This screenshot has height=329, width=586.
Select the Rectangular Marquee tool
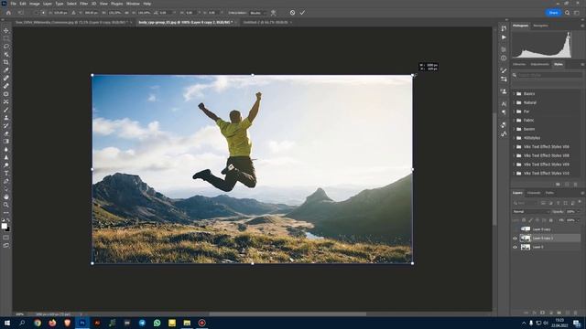(6, 38)
